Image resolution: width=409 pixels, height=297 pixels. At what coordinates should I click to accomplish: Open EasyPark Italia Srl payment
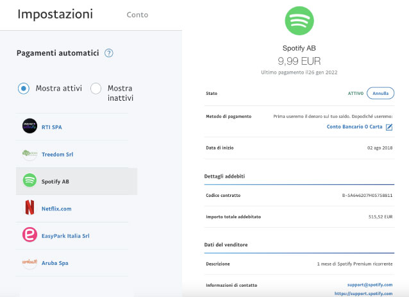(x=65, y=236)
